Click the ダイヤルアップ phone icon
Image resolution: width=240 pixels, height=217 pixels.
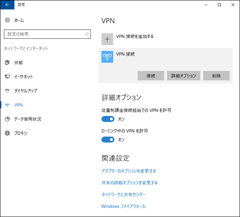click(7, 91)
